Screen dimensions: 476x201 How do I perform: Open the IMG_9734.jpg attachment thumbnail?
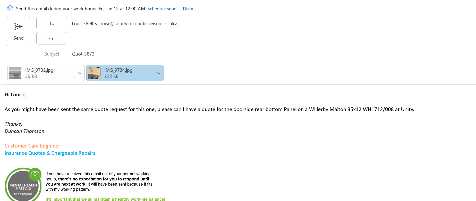[94, 73]
